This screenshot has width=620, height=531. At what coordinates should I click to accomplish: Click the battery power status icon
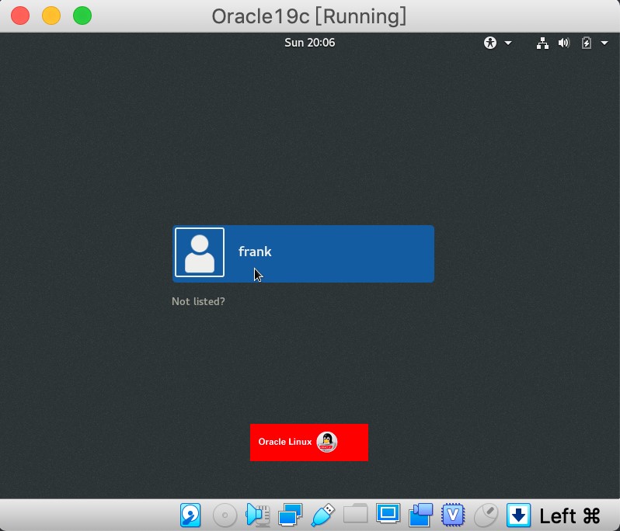click(587, 43)
